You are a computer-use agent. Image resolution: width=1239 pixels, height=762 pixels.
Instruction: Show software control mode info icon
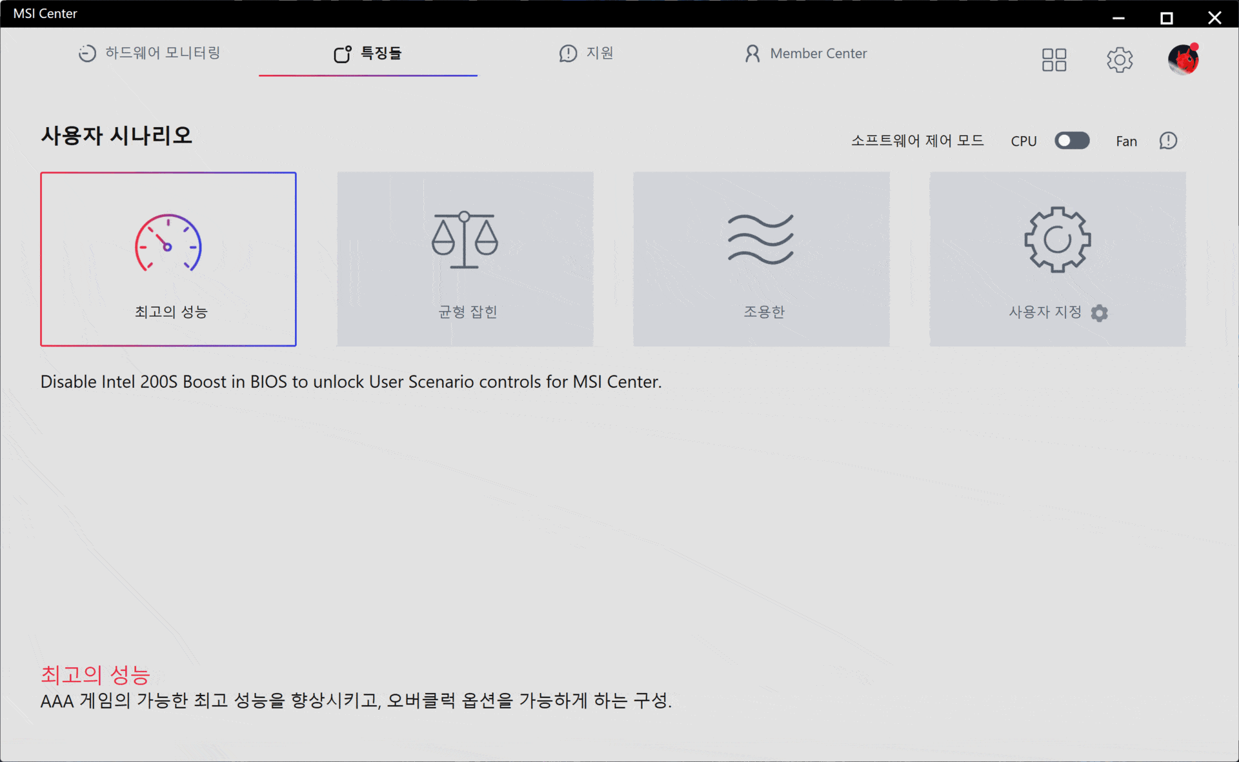point(1168,141)
